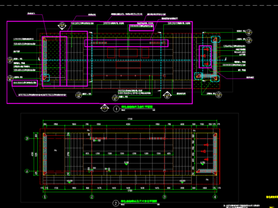
Task: Click the drawing number circle 2 title marker
Action: point(116,203)
